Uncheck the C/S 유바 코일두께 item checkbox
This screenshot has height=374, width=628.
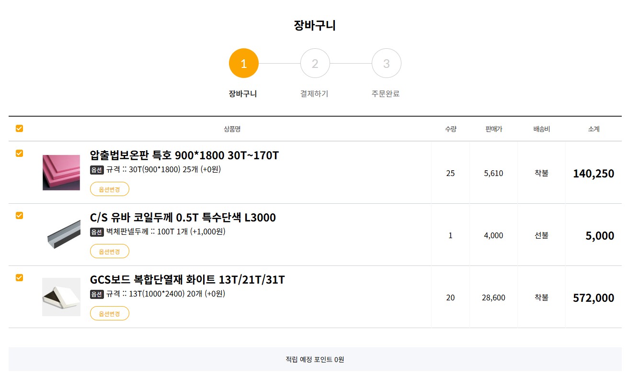point(19,216)
